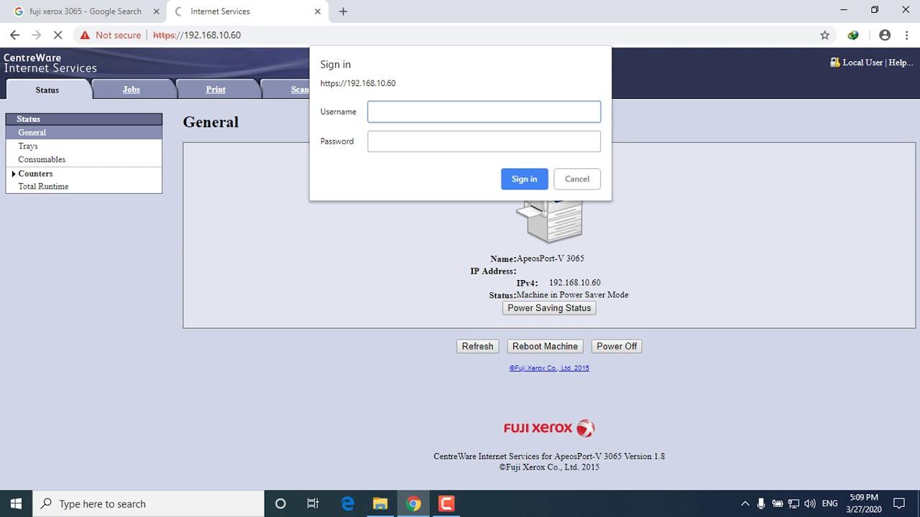Close the Internet Services browser tab
Viewport: 920px width, 517px height.
(x=318, y=11)
